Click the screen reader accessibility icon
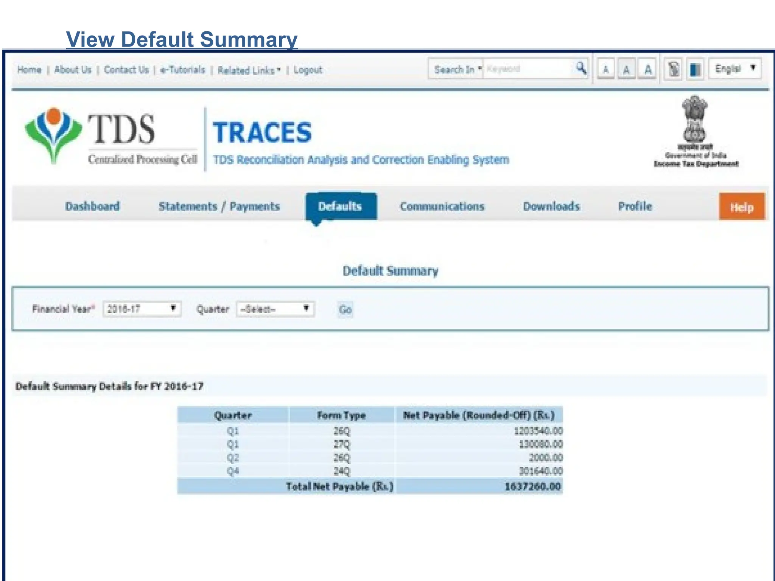Viewport: 775px width, 581px height. (674, 69)
